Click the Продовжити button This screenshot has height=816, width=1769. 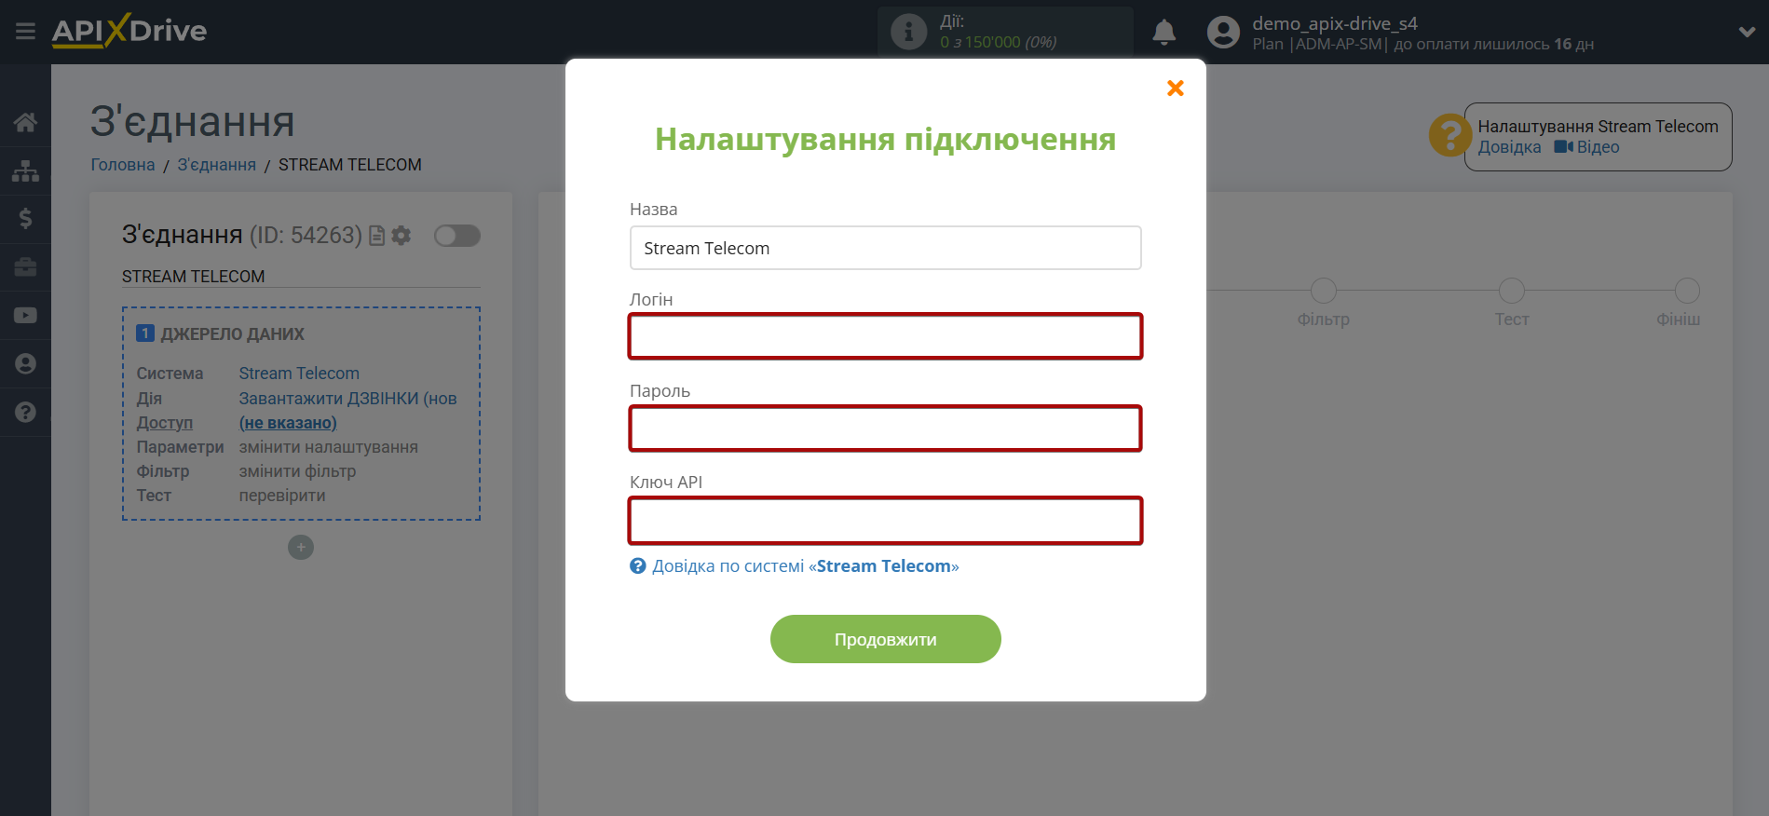click(x=885, y=639)
